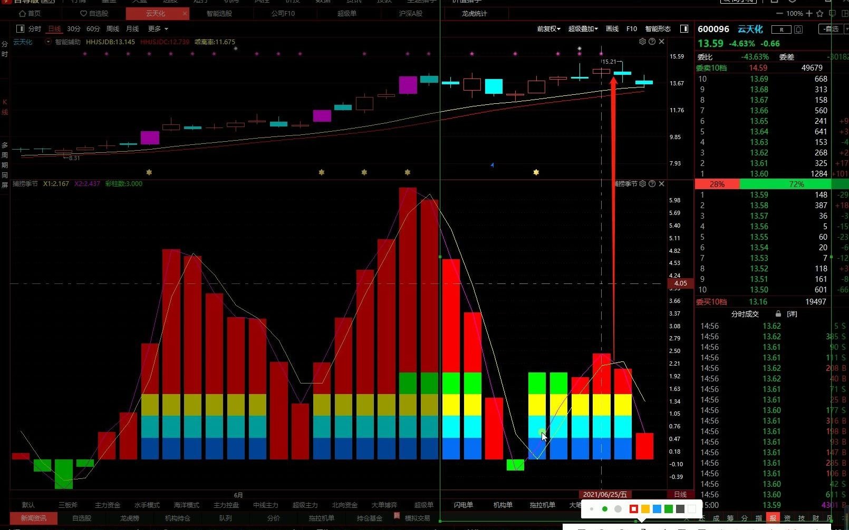This screenshot has width=849, height=530.
Task: Click the blue triangle marker under the K-line chart
Action: point(492,165)
